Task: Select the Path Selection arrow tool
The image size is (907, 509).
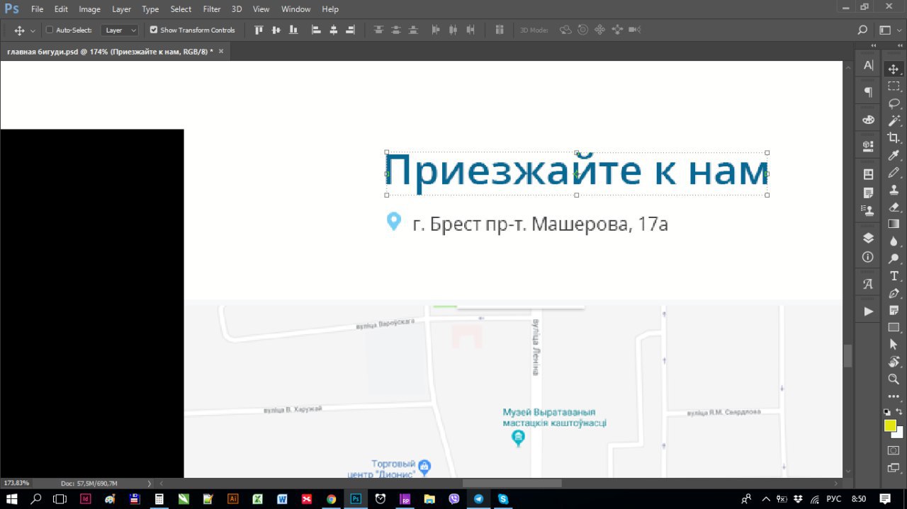Action: pos(894,345)
